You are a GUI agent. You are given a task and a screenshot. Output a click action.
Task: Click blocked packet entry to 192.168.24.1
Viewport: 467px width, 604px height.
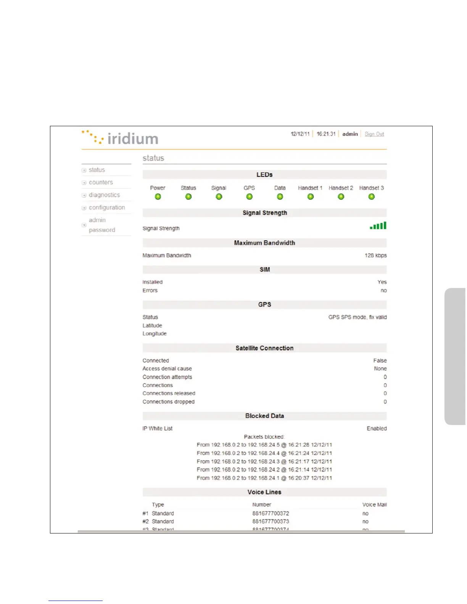click(264, 478)
